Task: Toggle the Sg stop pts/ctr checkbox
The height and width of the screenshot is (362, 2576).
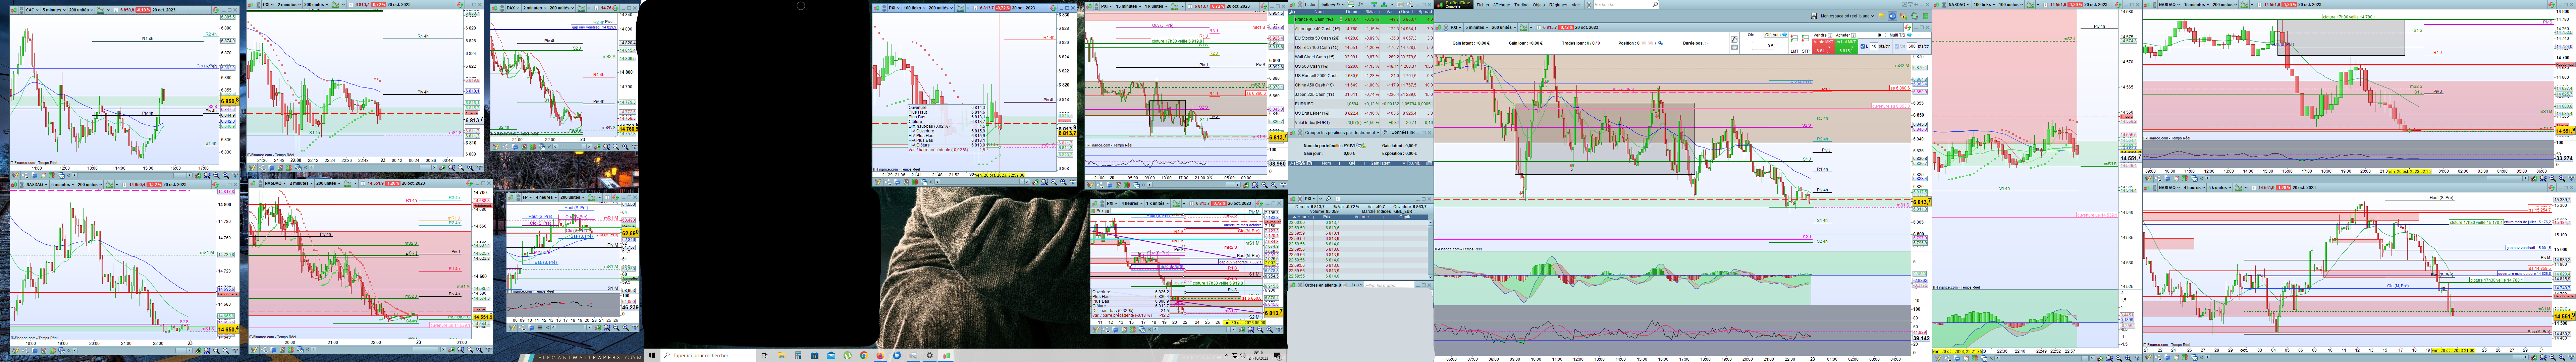Action: (1897, 46)
